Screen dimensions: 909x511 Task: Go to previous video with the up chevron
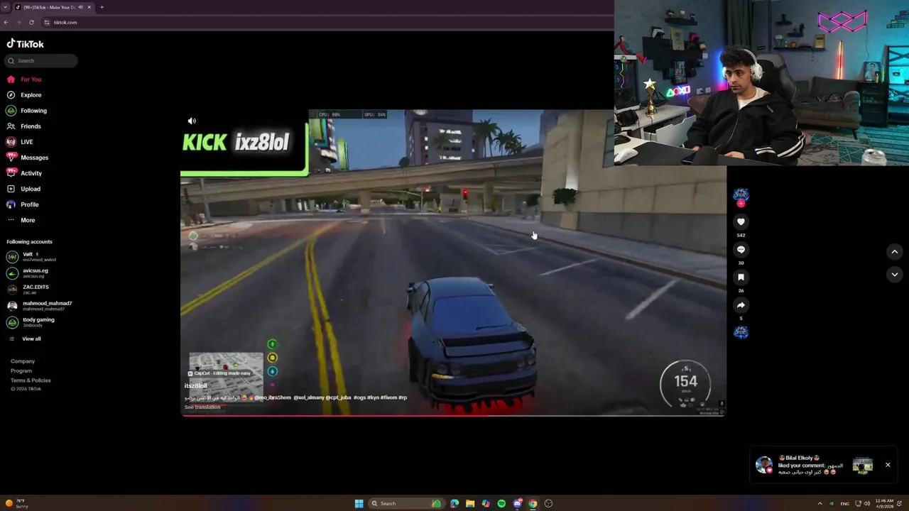click(x=895, y=252)
